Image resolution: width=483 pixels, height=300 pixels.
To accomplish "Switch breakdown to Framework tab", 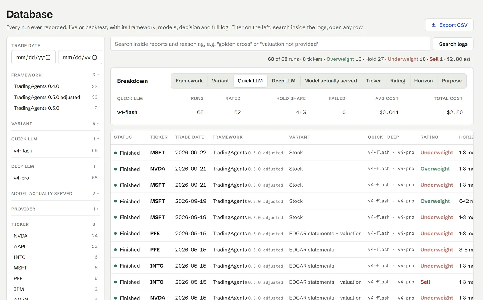I will pos(189,81).
